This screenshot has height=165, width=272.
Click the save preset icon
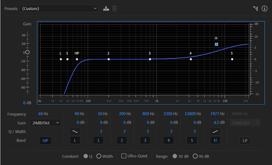[x=106, y=9]
